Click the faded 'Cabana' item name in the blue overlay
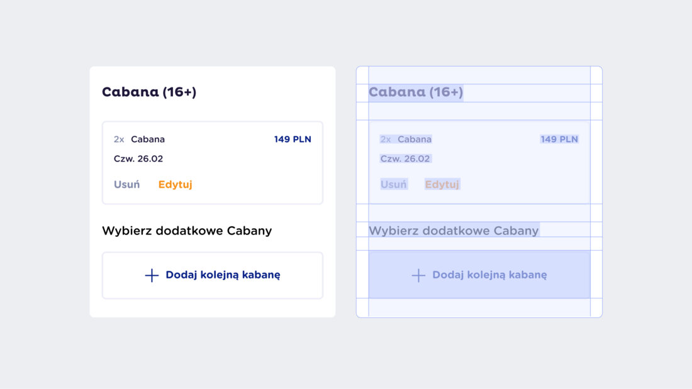The image size is (692, 389). [415, 140]
